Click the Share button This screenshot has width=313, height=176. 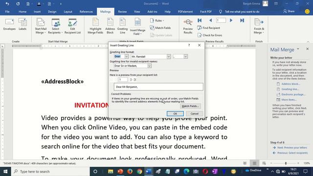[x=289, y=11]
